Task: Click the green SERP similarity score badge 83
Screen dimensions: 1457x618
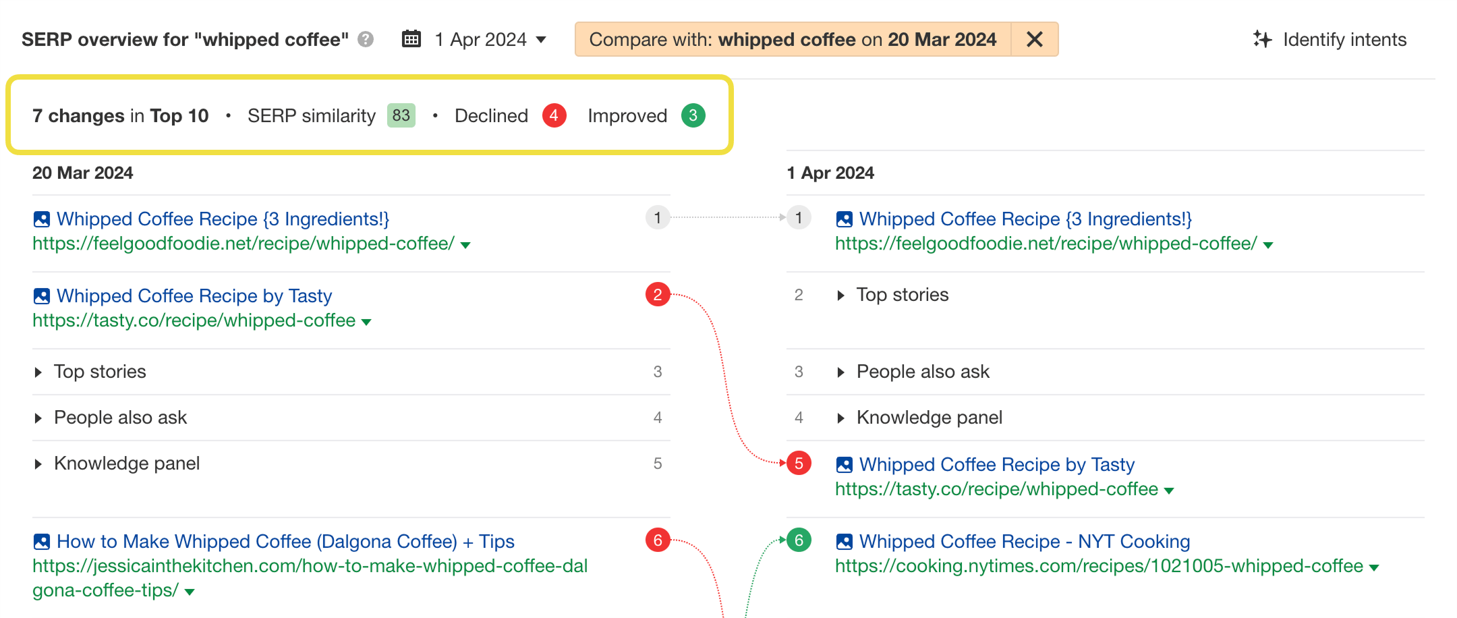Action: 401,115
